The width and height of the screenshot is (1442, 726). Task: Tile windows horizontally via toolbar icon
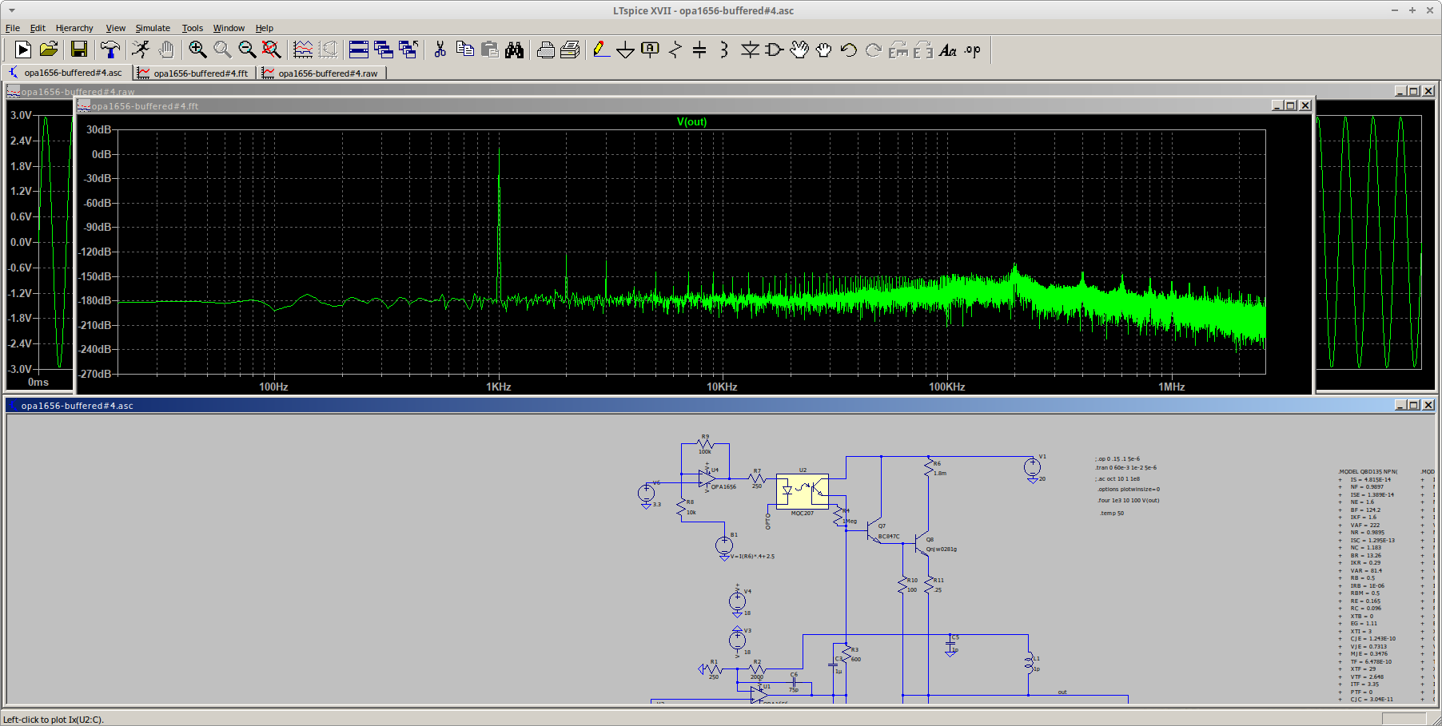point(359,50)
